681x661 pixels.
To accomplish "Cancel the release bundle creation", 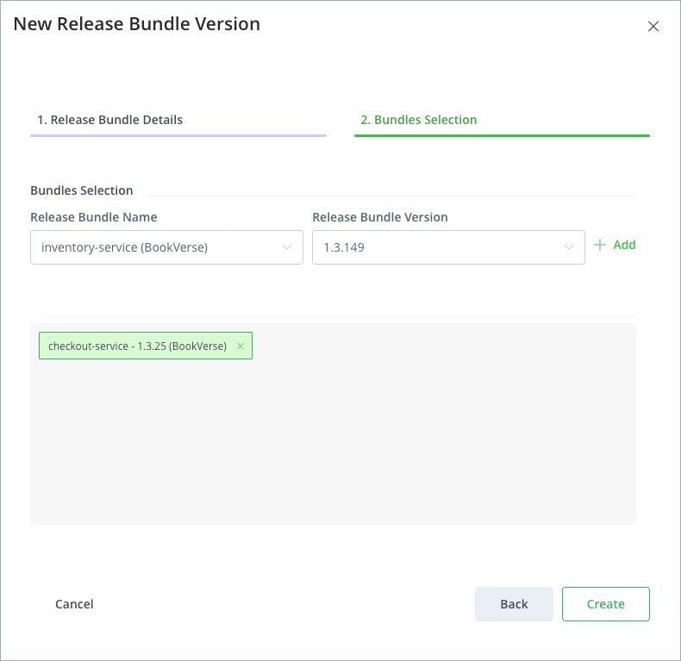I will coord(74,604).
